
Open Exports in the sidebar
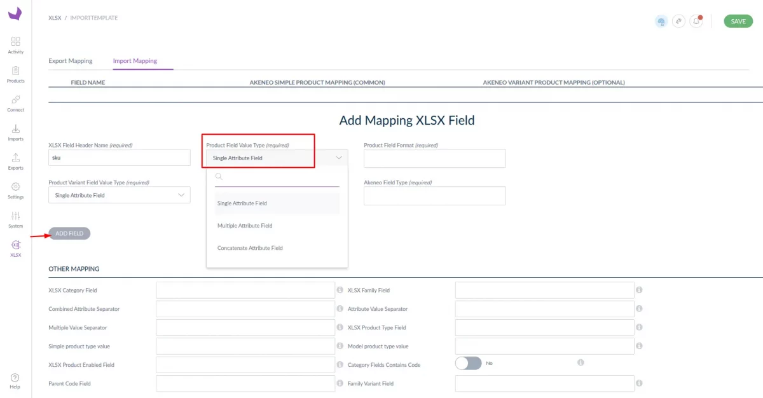[15, 161]
